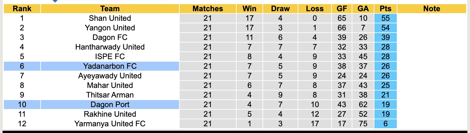Select the highlighted Yadanarbon FC row
This screenshot has height=133, width=470.
(x=110, y=66)
